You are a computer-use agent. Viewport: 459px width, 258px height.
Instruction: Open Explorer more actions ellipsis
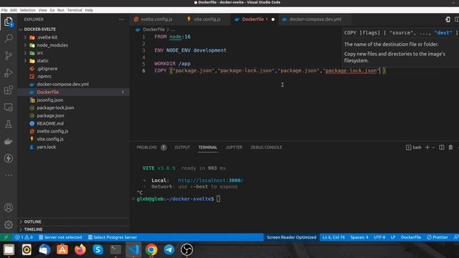pos(121,19)
